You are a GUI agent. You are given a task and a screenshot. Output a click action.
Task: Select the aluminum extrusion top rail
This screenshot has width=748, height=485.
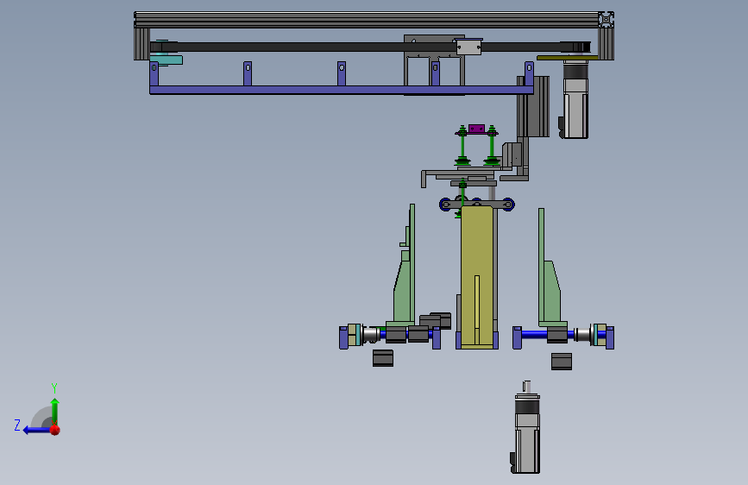(367, 20)
